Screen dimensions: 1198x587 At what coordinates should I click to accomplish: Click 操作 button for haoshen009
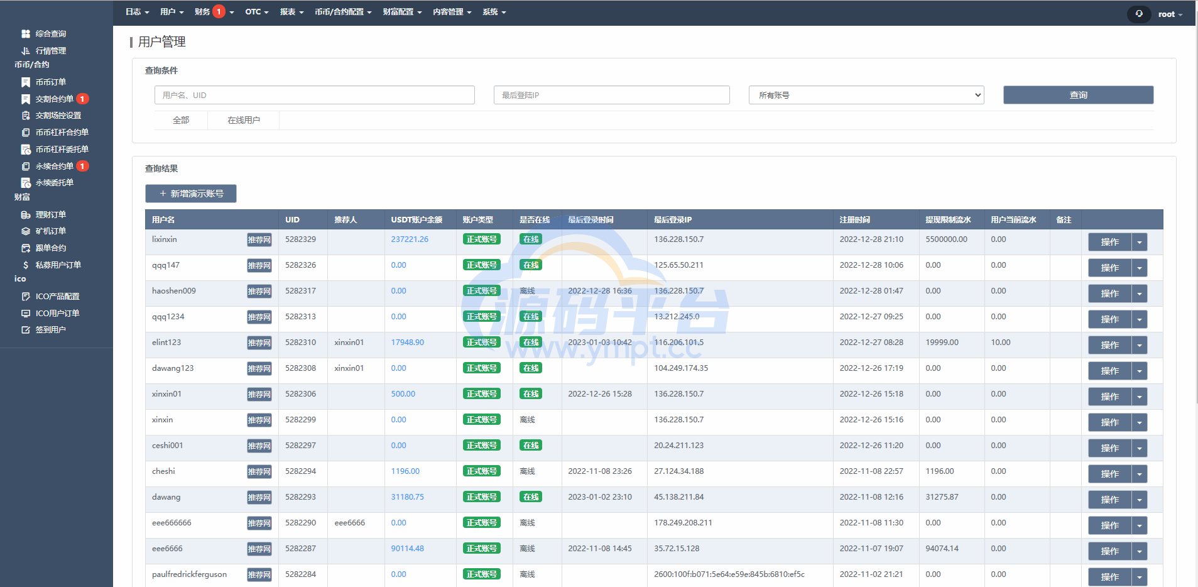click(x=1109, y=293)
